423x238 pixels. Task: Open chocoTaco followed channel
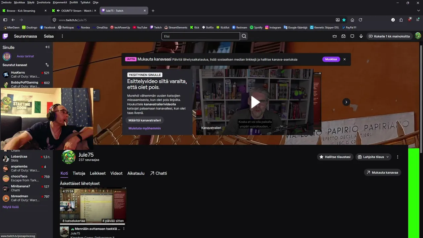click(26, 178)
